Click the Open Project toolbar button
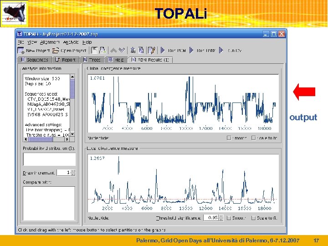The width and height of the screenshot is (328, 246). (x=69, y=51)
